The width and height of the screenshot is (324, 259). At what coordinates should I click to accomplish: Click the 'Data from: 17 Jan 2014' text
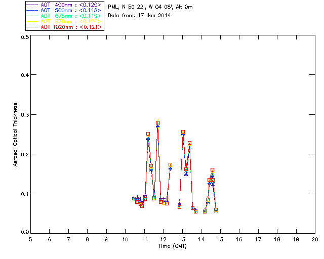coord(139,15)
